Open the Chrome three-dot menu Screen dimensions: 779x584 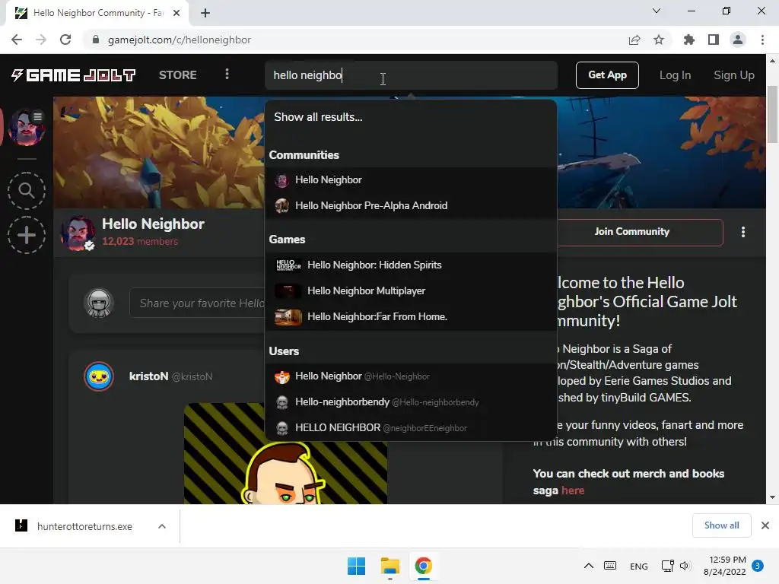[762, 40]
